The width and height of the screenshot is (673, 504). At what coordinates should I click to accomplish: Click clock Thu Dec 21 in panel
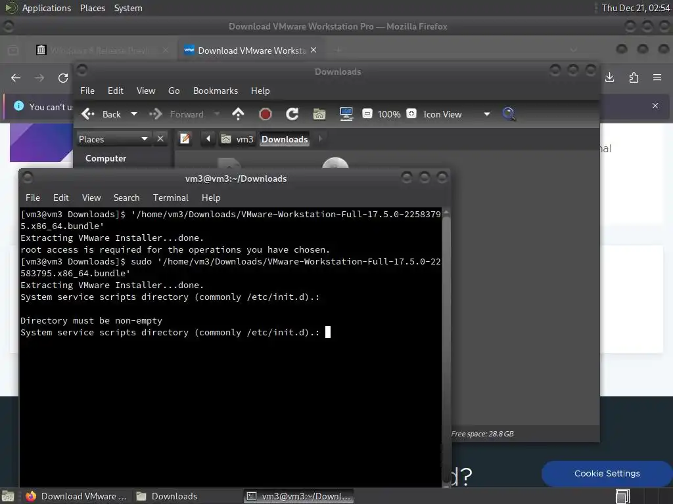point(636,8)
